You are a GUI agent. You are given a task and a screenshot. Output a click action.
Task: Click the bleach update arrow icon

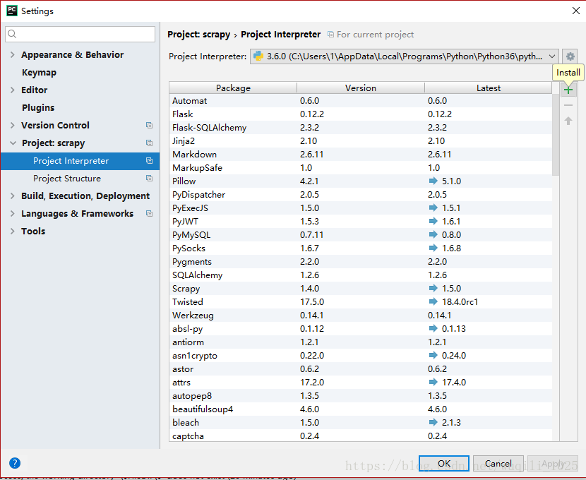pyautogui.click(x=433, y=422)
